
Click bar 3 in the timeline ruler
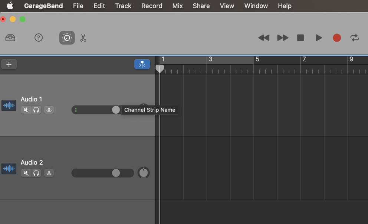[210, 59]
